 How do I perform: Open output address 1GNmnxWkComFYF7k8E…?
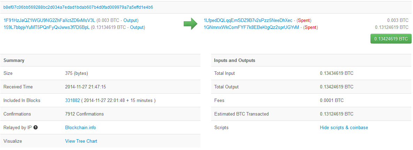click(252, 27)
